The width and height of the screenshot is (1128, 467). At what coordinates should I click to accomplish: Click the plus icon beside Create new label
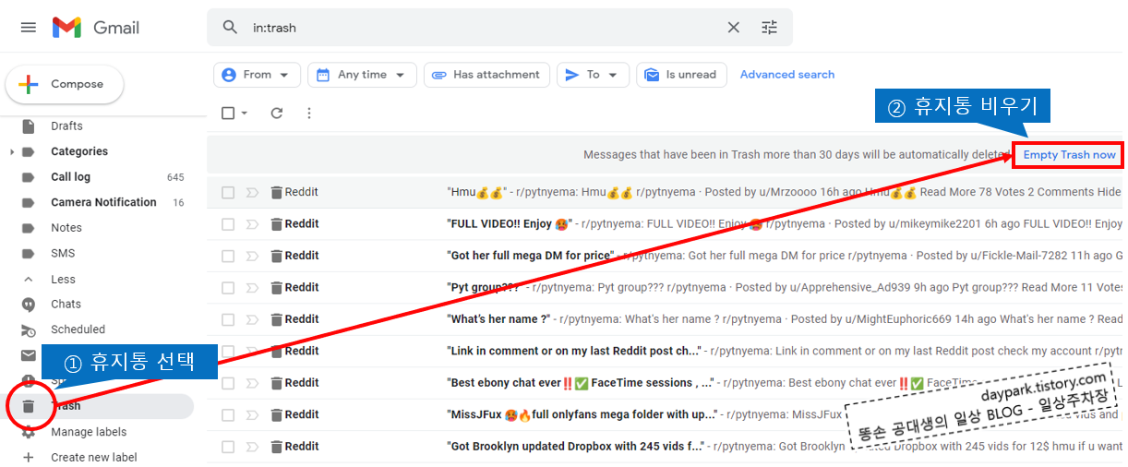[x=29, y=458]
